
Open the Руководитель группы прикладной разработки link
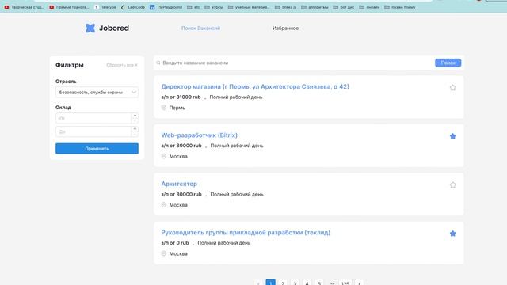(x=246, y=232)
